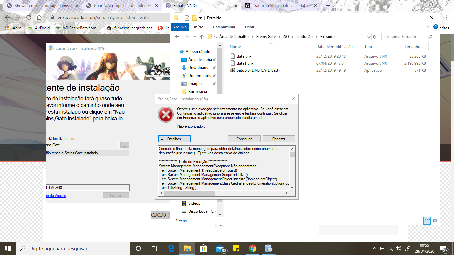
Task: Select Setup STEINS GATE [Jast] application
Action: (258, 70)
